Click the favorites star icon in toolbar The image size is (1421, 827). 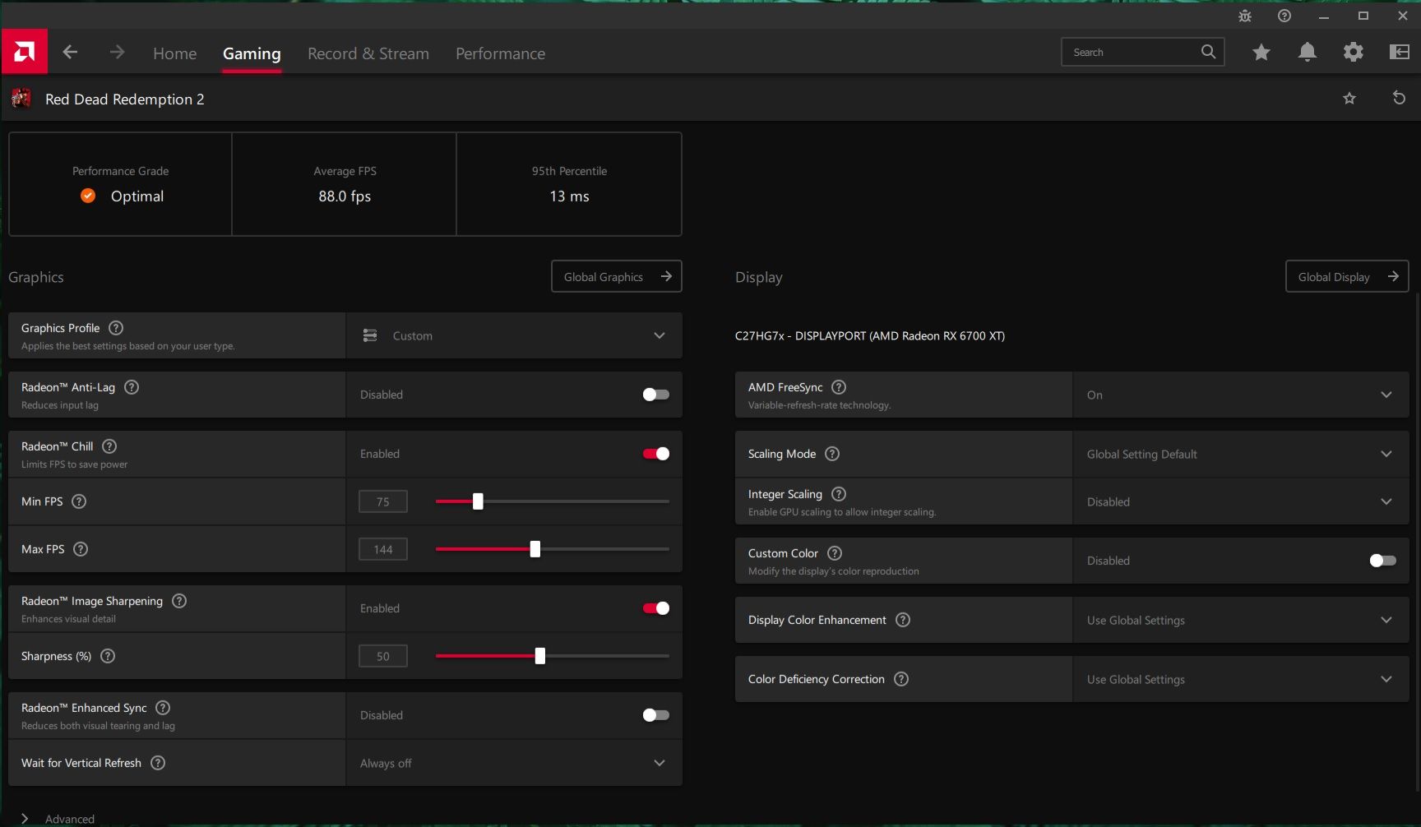(1261, 53)
